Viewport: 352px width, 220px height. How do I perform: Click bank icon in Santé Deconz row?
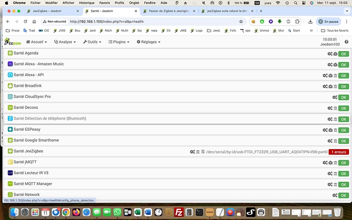(x=335, y=108)
